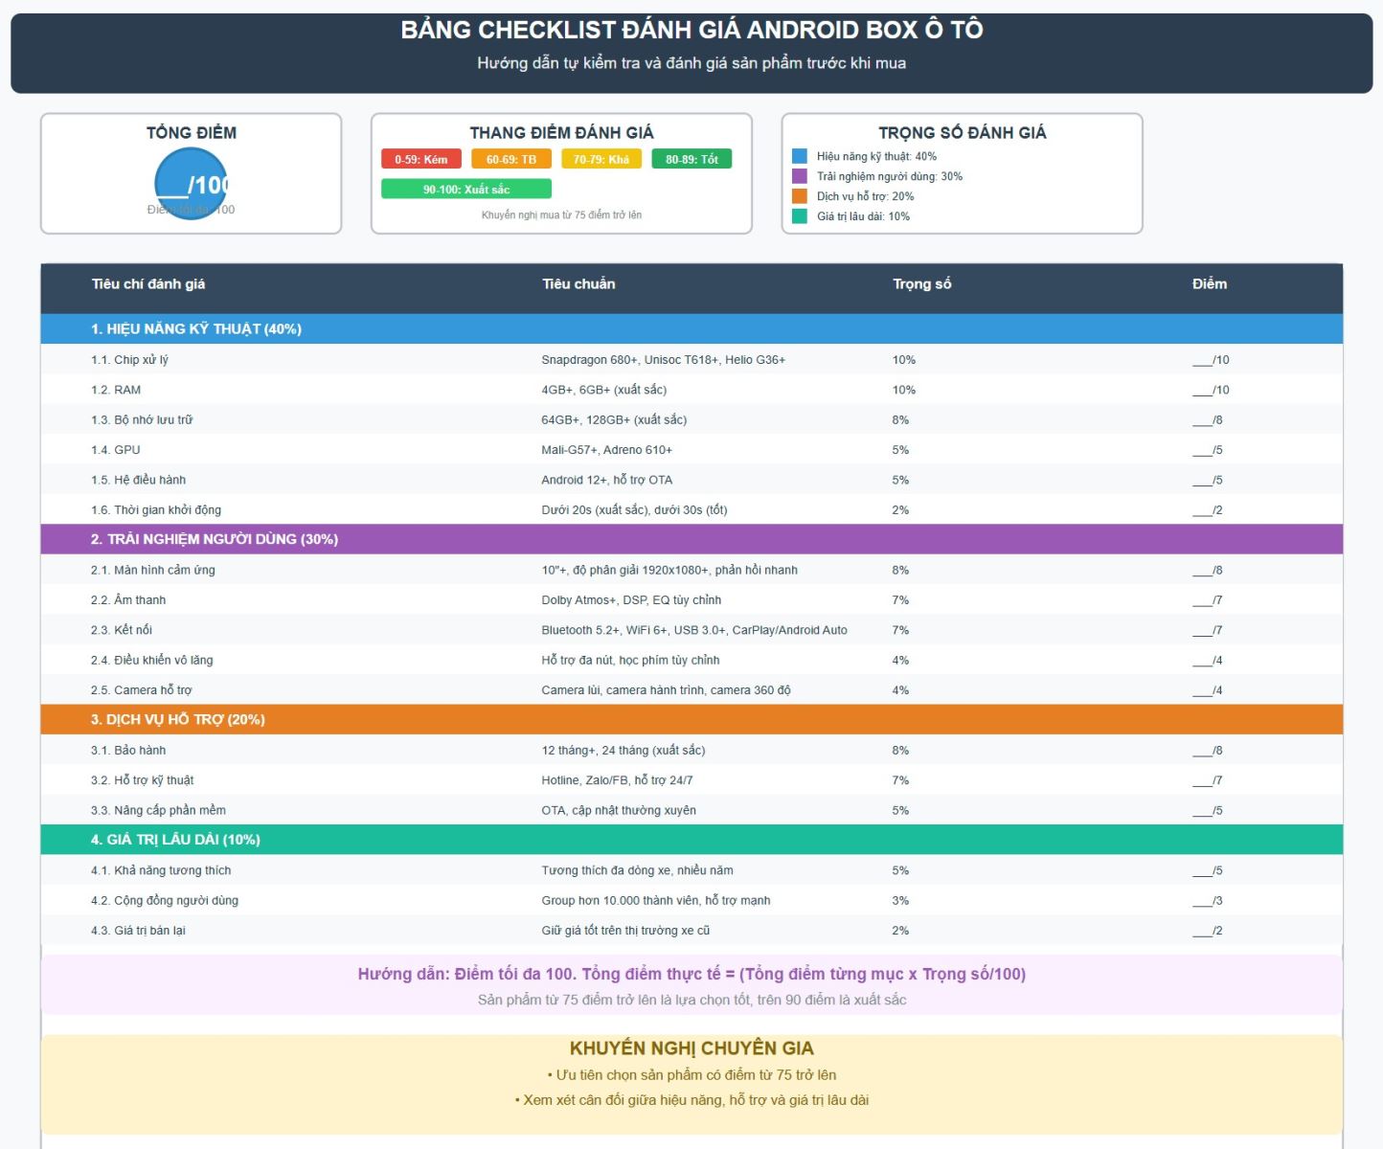Click the score blank for Kết nối
Viewport: 1383px width, 1149px height.
pos(1208,630)
